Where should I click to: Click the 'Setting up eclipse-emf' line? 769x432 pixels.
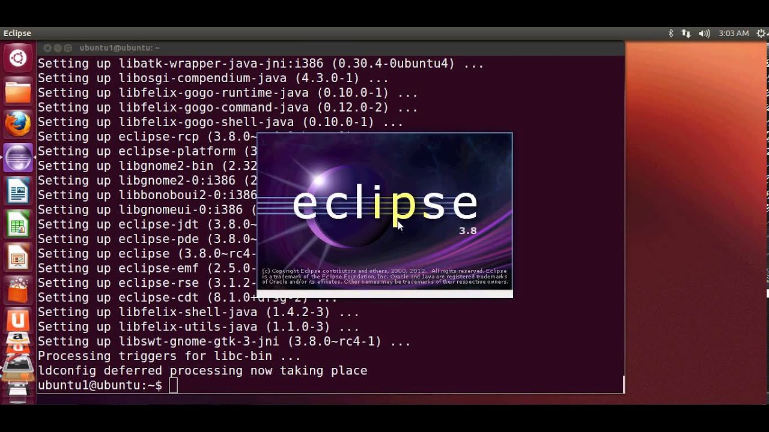click(x=147, y=268)
